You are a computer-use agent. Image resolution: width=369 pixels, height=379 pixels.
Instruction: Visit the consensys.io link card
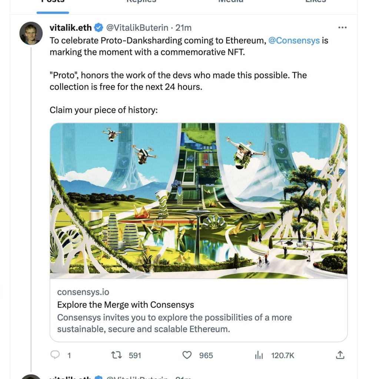click(83, 292)
